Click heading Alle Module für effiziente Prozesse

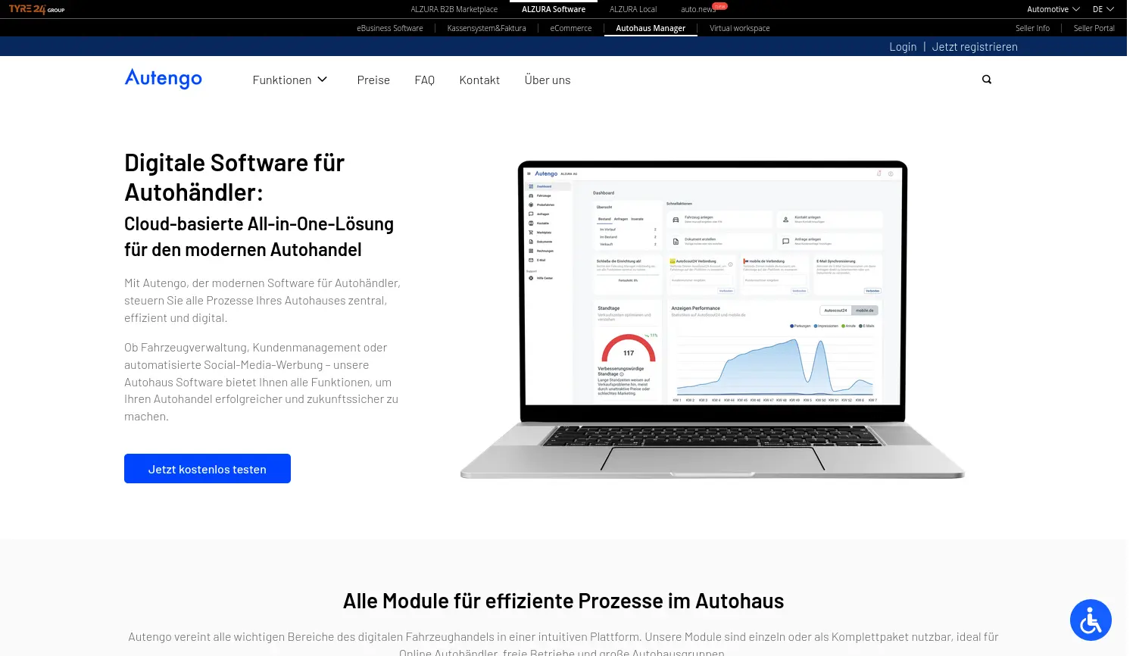(563, 601)
